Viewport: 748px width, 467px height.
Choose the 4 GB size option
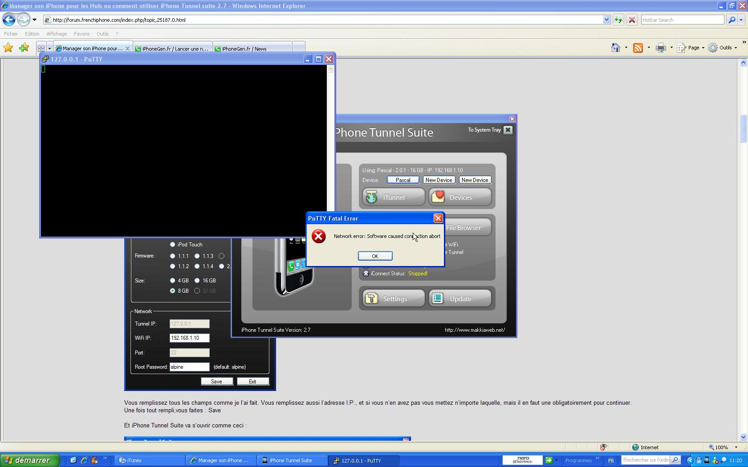coord(172,281)
